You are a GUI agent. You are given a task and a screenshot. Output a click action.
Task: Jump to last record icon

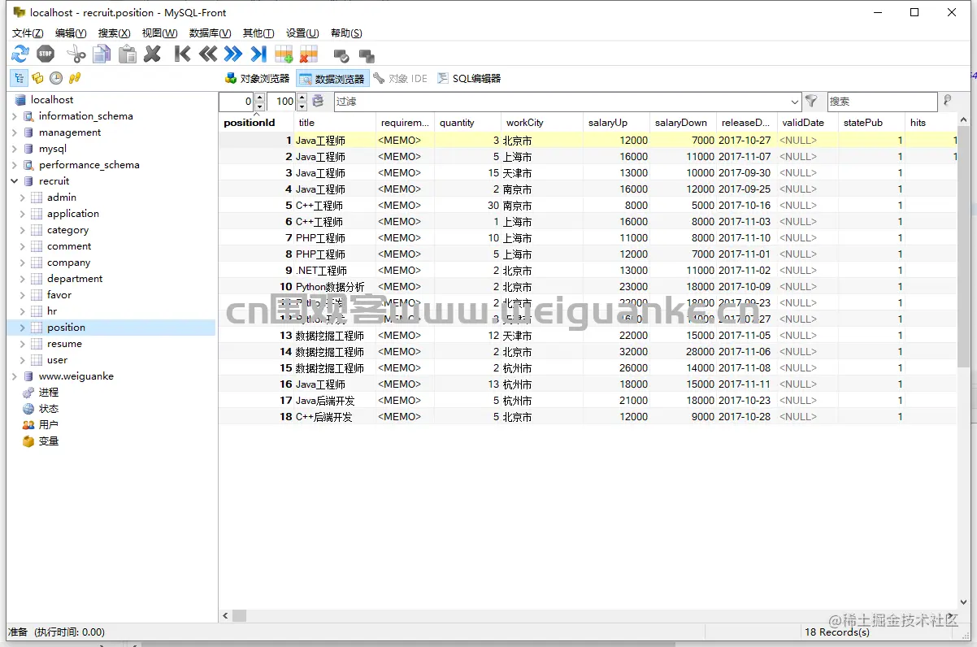tap(258, 54)
